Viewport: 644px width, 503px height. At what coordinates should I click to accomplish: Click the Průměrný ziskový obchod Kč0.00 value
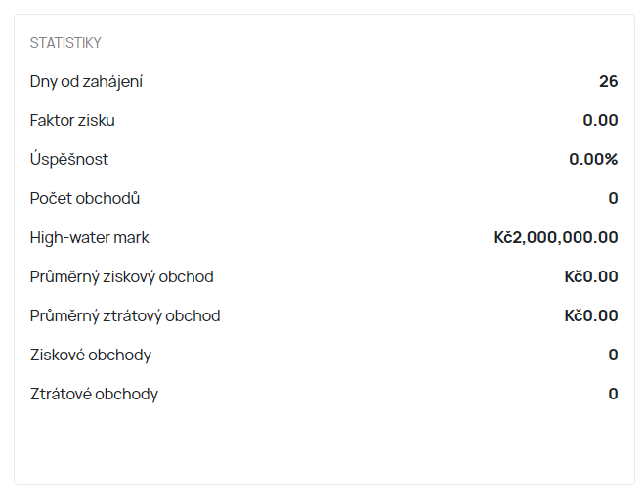[591, 276]
